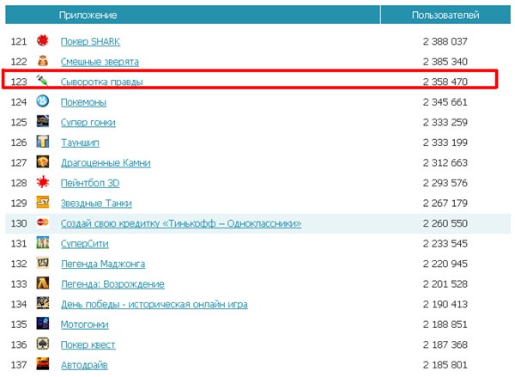Click the user count 2 220 945
The image size is (515, 377).
(x=445, y=264)
